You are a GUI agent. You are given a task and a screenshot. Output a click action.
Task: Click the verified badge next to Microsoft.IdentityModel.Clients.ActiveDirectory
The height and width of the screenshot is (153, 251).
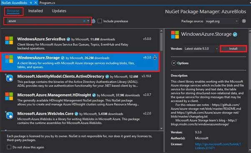pos(107,76)
